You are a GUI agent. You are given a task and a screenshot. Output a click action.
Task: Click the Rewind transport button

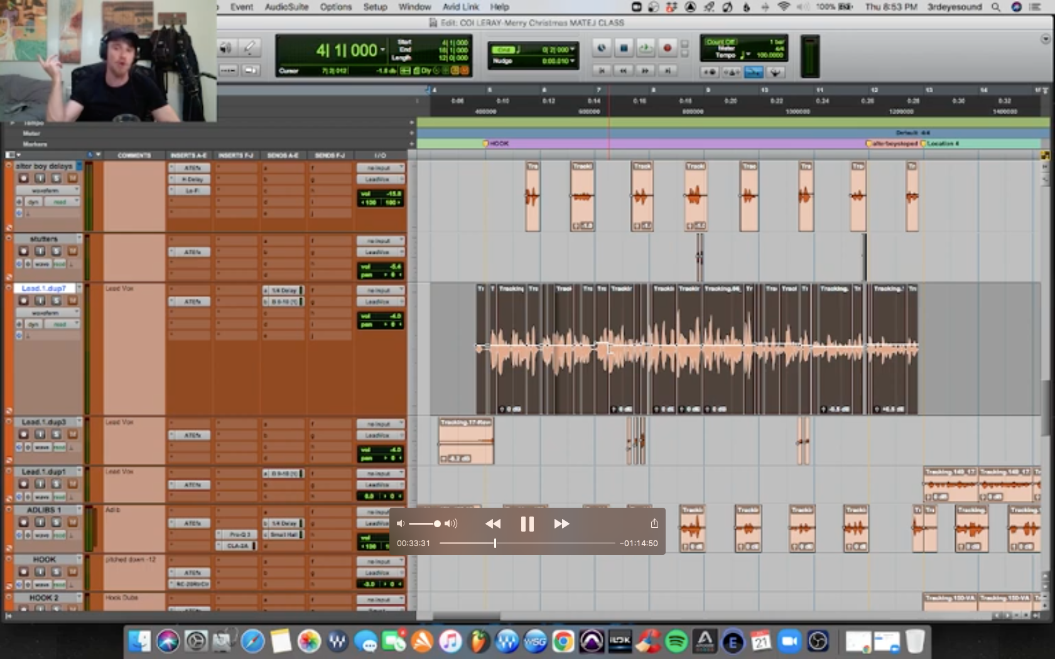[623, 71]
